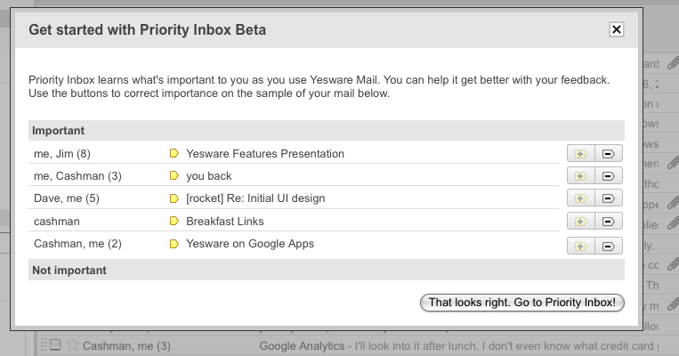
Task: Star the Google Analytics conversation
Action: click(x=73, y=345)
